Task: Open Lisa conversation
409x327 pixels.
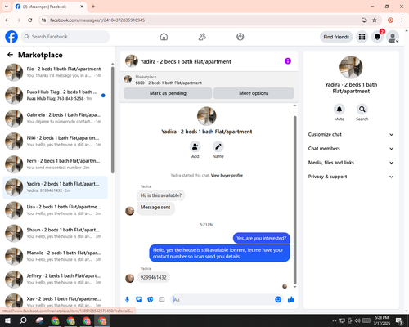Action: pos(56,210)
